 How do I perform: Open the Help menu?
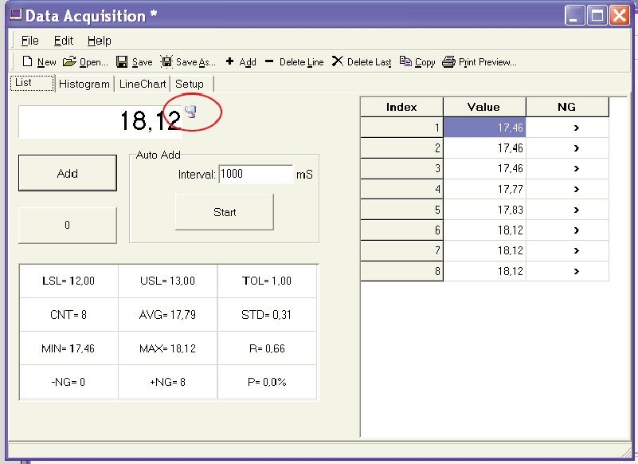(100, 41)
